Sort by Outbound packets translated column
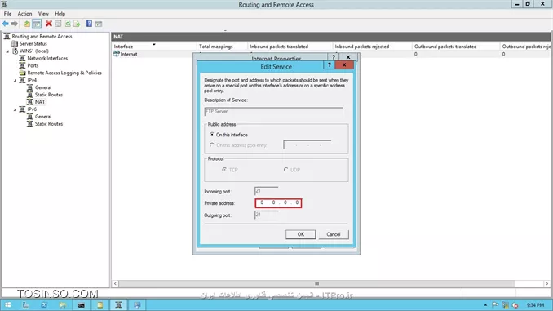The image size is (553, 311). click(456, 47)
